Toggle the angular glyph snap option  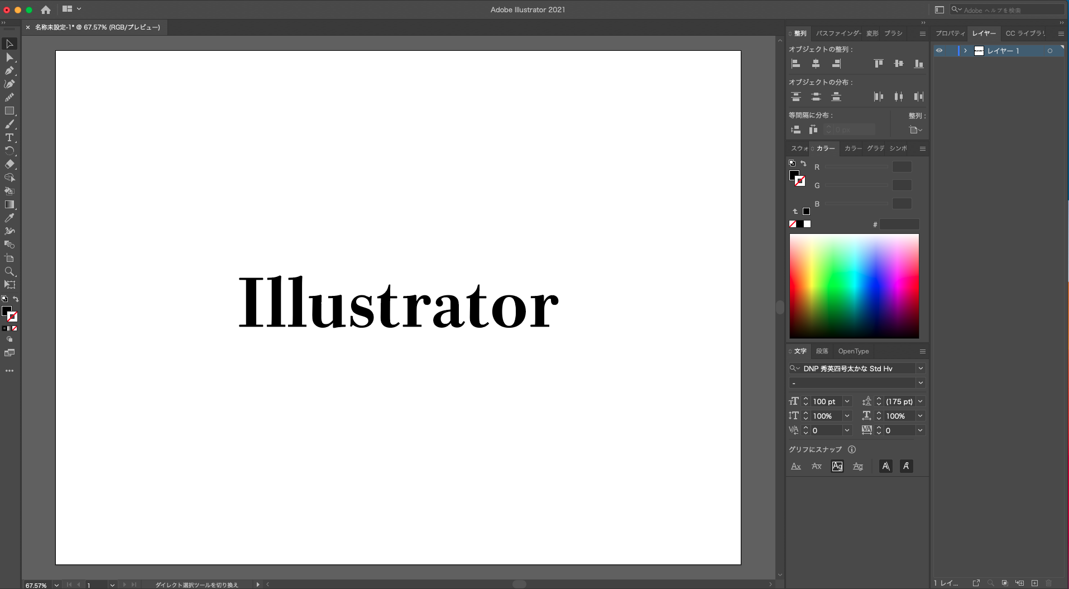[886, 466]
